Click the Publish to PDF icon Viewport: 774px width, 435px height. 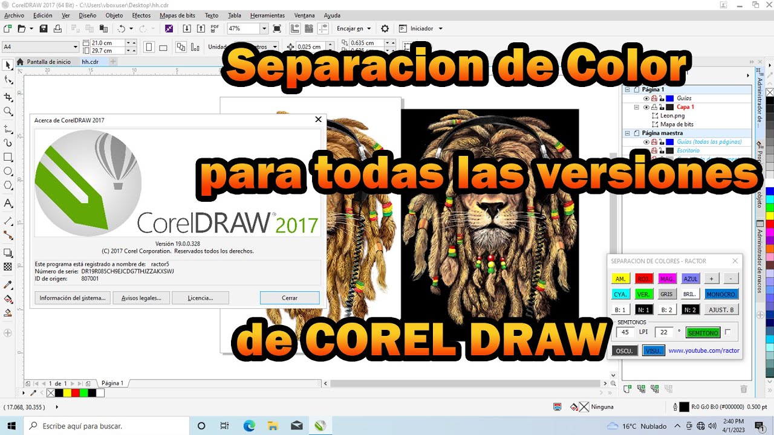pos(215,28)
